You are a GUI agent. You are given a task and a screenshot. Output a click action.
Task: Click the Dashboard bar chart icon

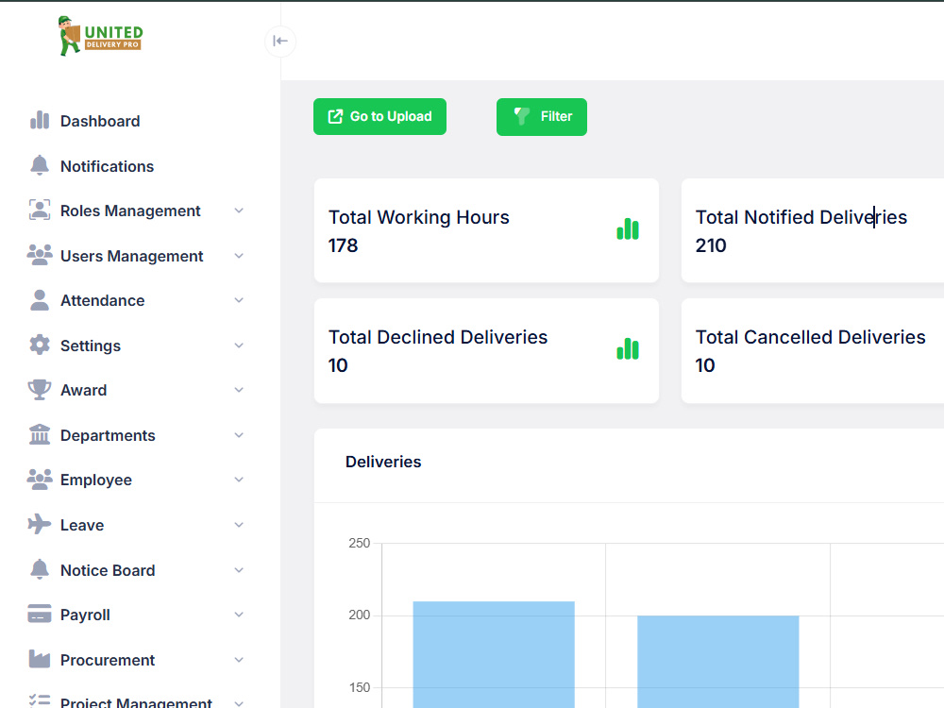pos(40,121)
